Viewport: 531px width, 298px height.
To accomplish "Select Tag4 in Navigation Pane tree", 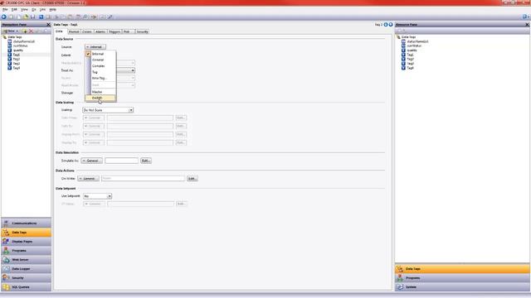I will tap(17, 68).
